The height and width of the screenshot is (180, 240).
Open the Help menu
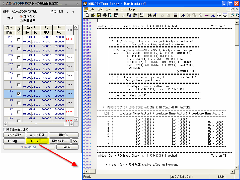(x=132, y=9)
